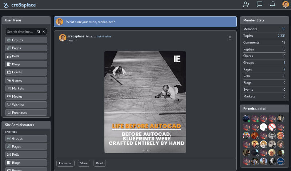The height and width of the screenshot is (171, 291).
Task: Open Groups under Site Administrators
Action: coord(26,139)
